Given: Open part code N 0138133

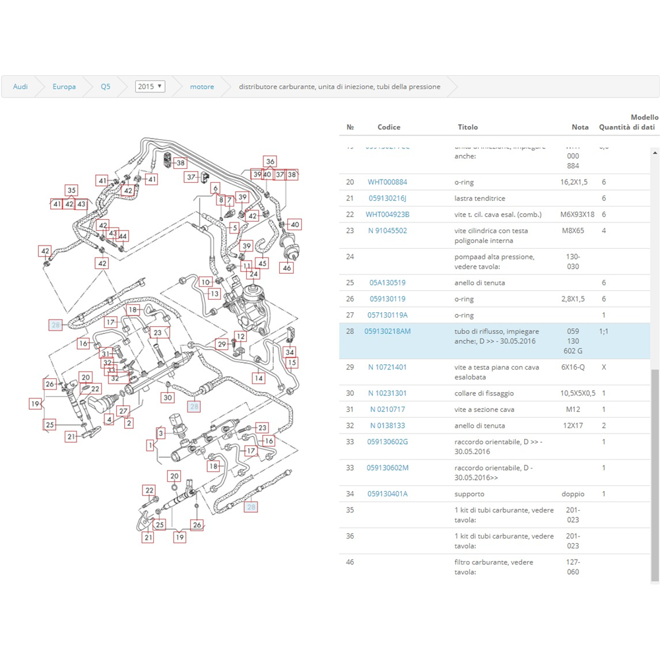Looking at the screenshot, I should point(387,426).
